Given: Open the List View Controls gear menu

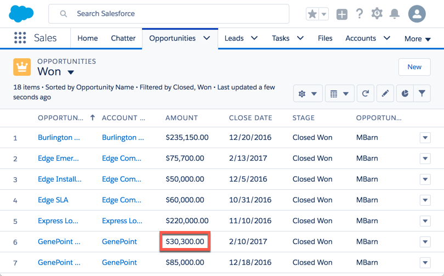Looking at the screenshot, I should 308,93.
